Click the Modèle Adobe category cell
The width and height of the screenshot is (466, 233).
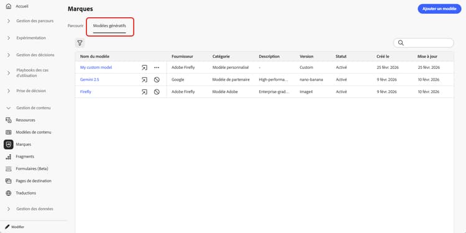coord(225,92)
